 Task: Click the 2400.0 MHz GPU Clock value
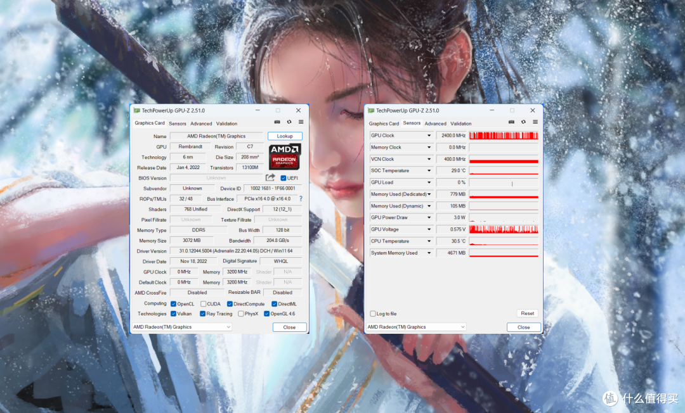pyautogui.click(x=452, y=136)
